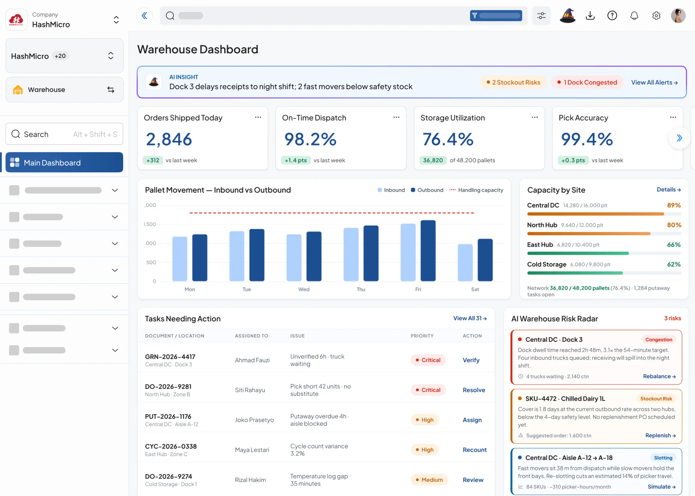Click the 2 Stockout Risks badge
Image resolution: width=695 pixels, height=496 pixels.
[x=514, y=82]
